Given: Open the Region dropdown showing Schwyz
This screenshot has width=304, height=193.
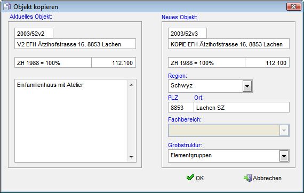Looking at the screenshot, I should click(x=247, y=86).
